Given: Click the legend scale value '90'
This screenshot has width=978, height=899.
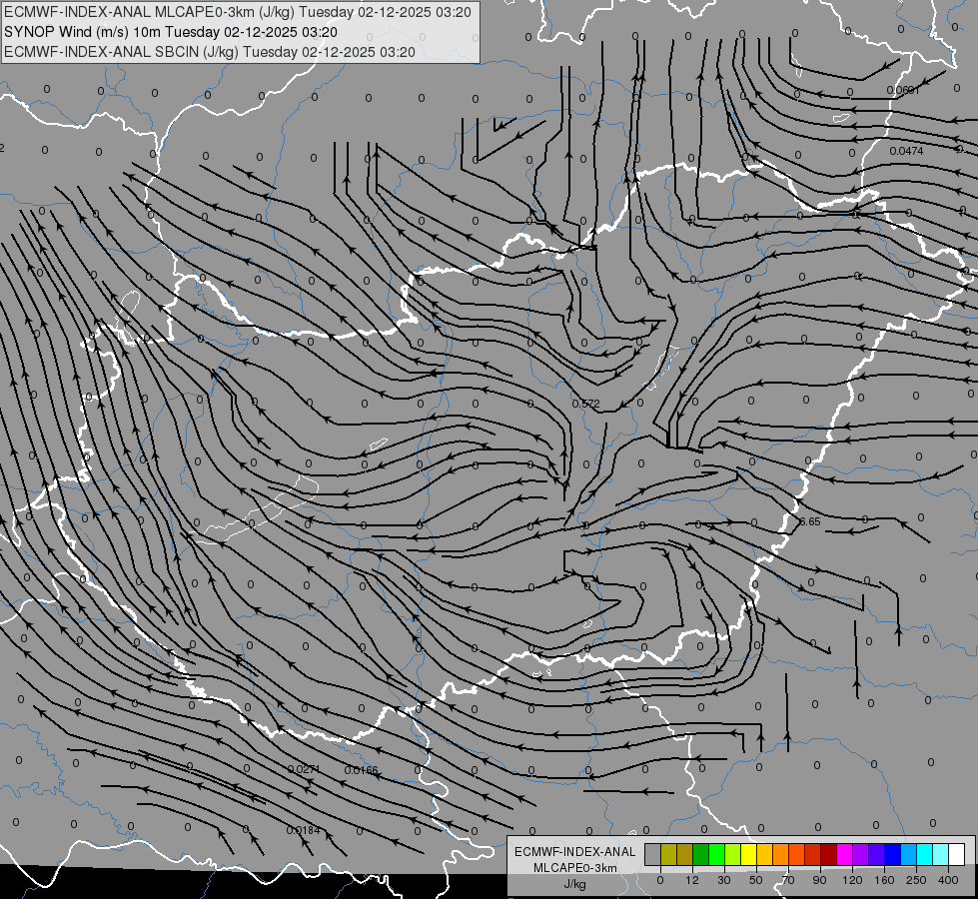Looking at the screenshot, I should coord(819,880).
